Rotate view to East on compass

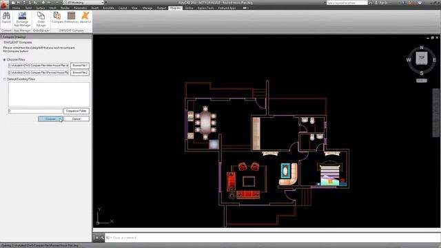click(x=435, y=60)
